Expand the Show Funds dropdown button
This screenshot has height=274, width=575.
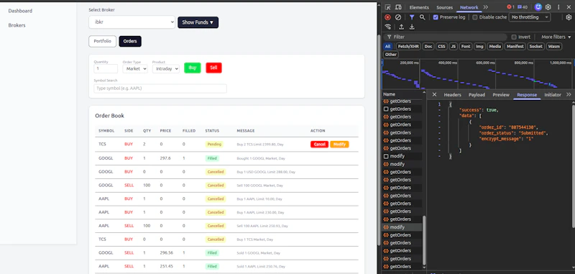tap(198, 22)
